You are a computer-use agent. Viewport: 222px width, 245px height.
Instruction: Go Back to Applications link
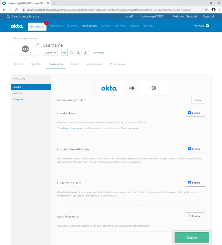24,39
